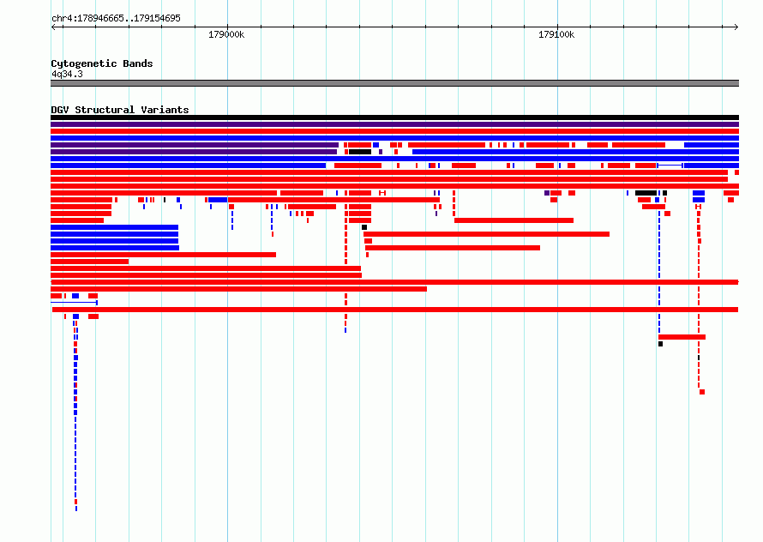The width and height of the screenshot is (763, 542).
Task: Select the full-width black variant bar at top
Action: click(x=394, y=117)
